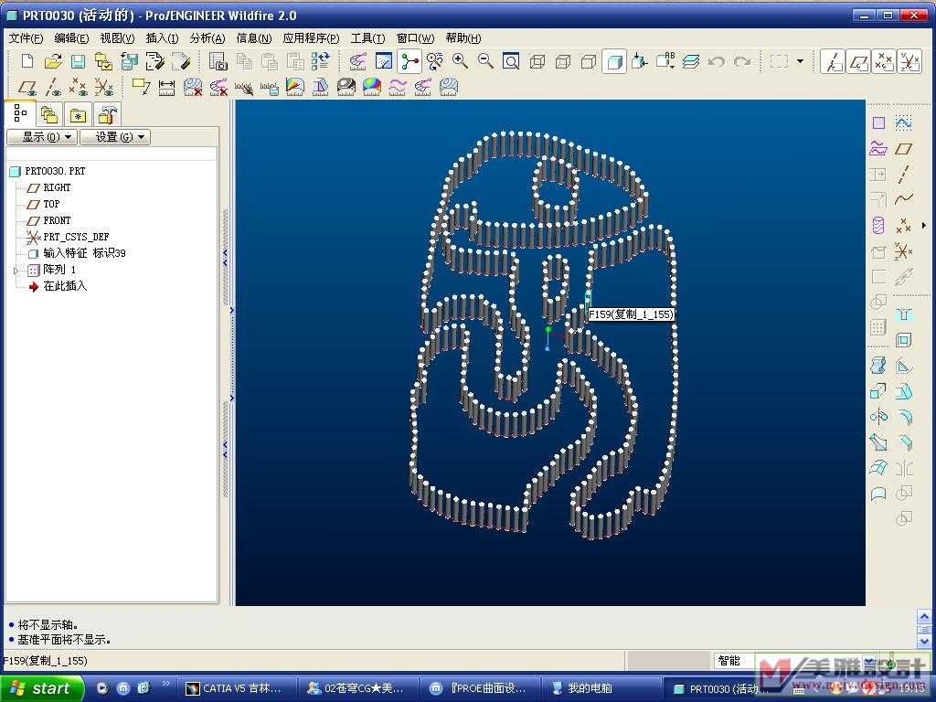The height and width of the screenshot is (702, 936).
Task: Toggle axis tag display at toolbar end
Action: [834, 61]
